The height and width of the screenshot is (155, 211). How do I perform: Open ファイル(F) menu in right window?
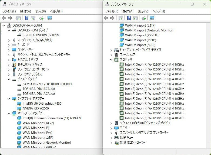click(112, 11)
